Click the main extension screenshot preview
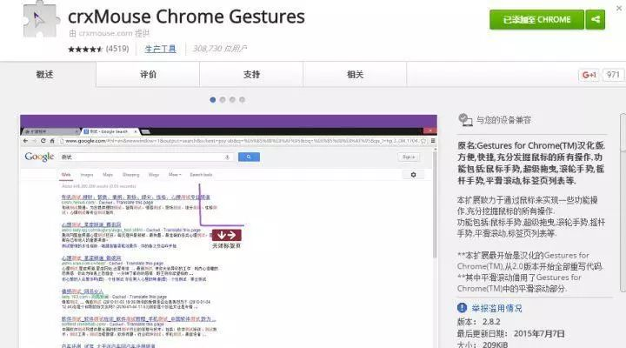626x348 pixels. pyautogui.click(x=229, y=231)
